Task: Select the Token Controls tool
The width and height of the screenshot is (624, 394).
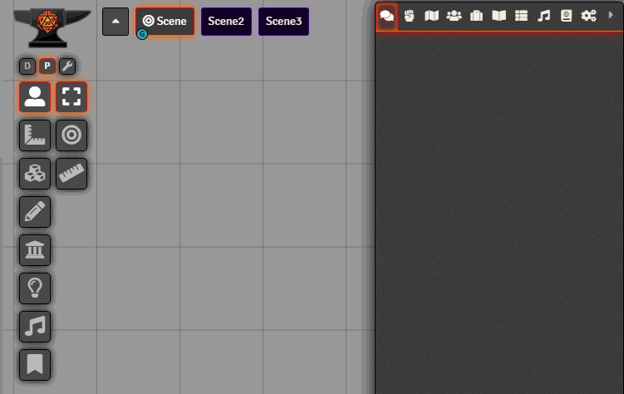Action: (x=35, y=96)
